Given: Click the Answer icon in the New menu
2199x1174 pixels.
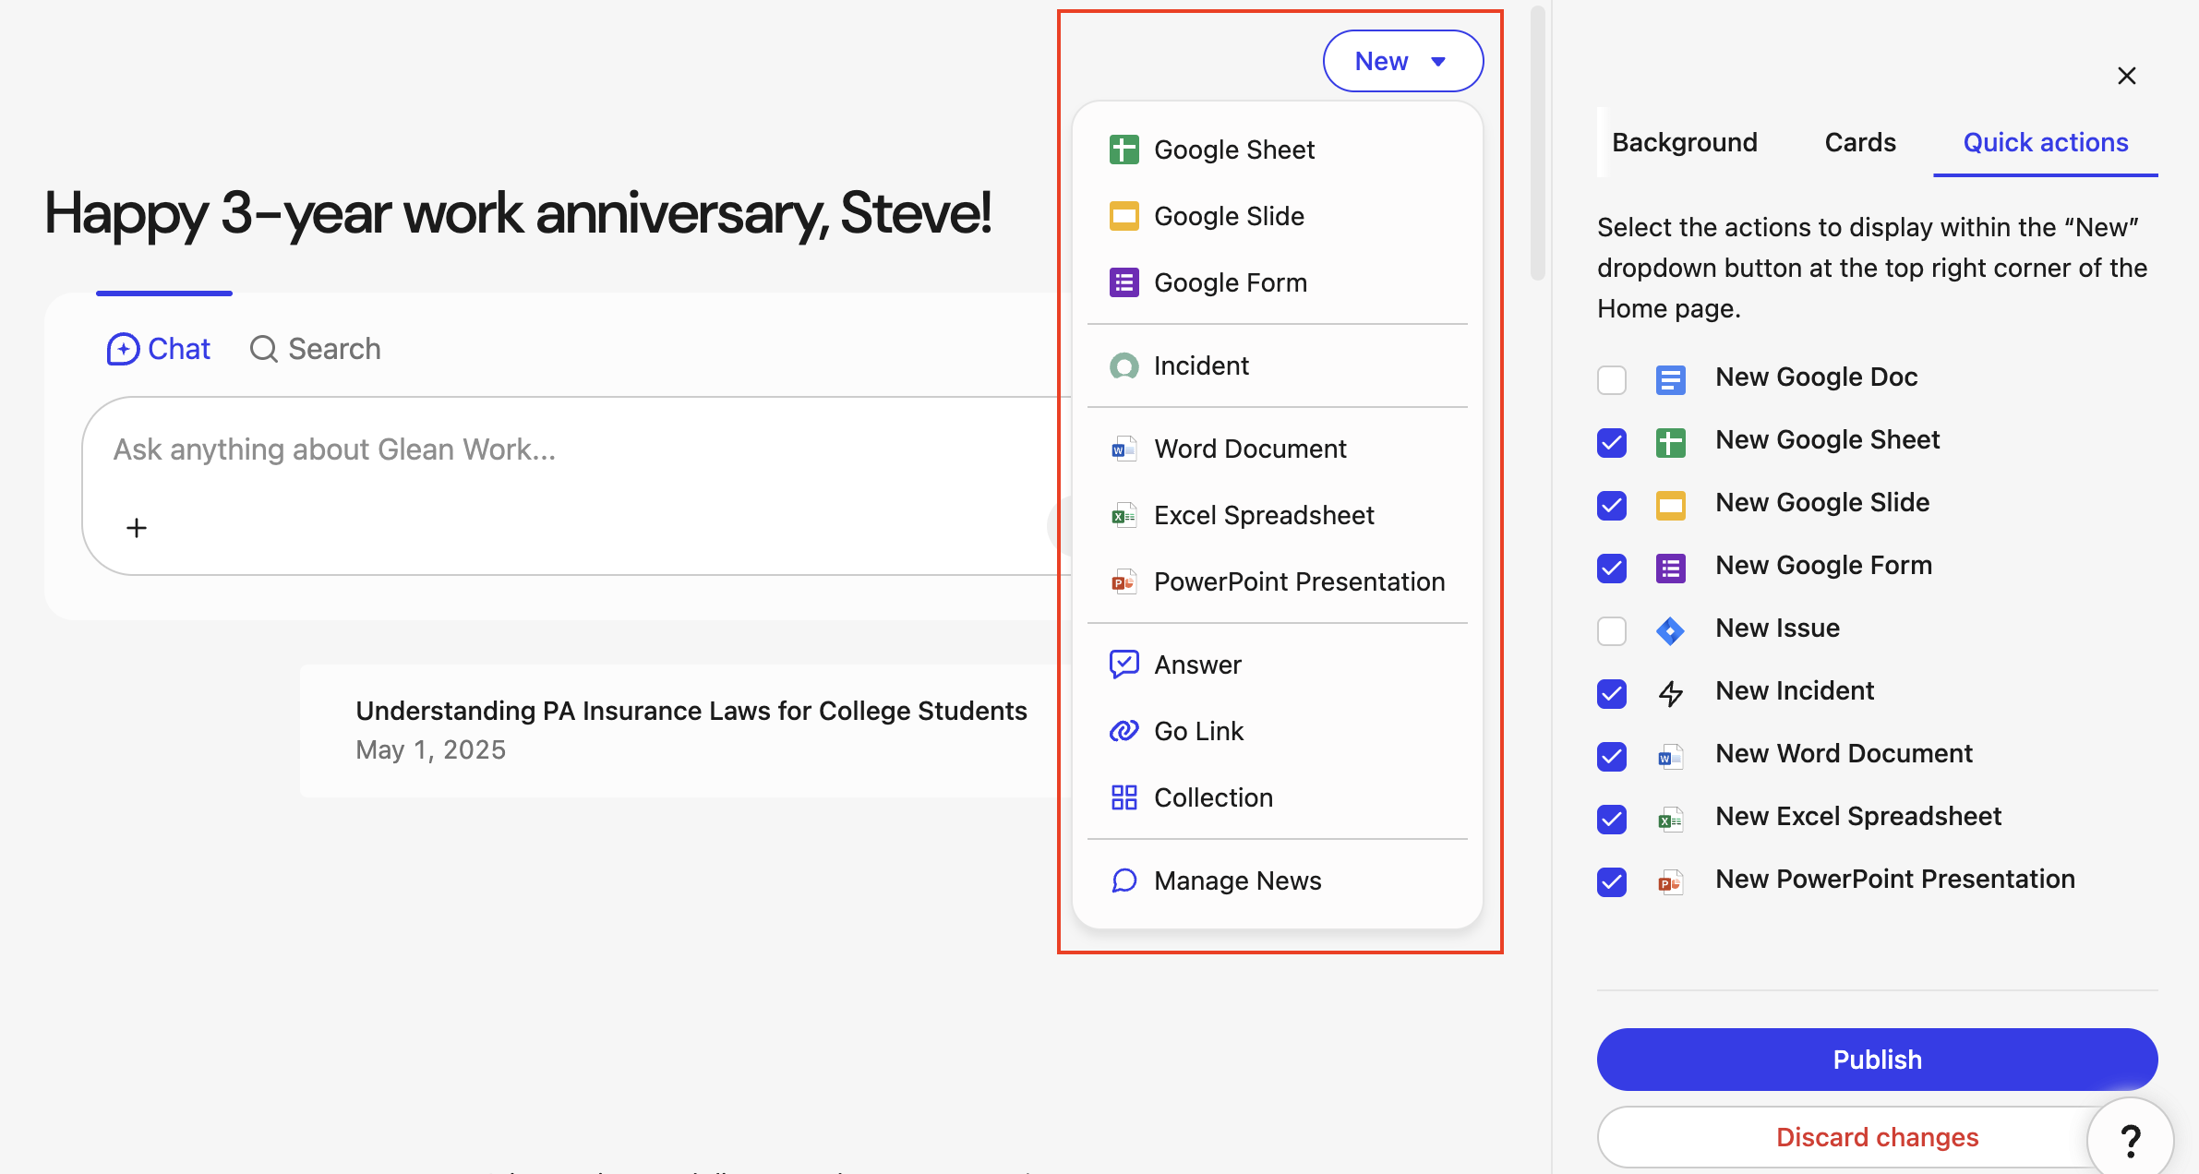Looking at the screenshot, I should click(1124, 665).
